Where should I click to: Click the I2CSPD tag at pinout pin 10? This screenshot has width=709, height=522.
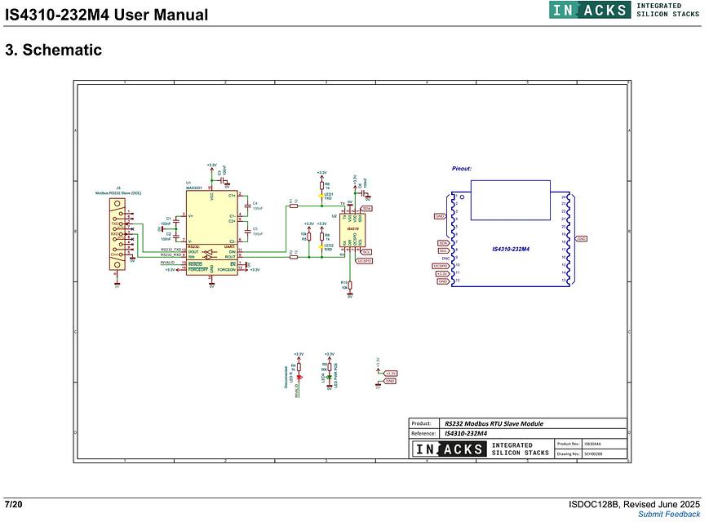click(441, 266)
